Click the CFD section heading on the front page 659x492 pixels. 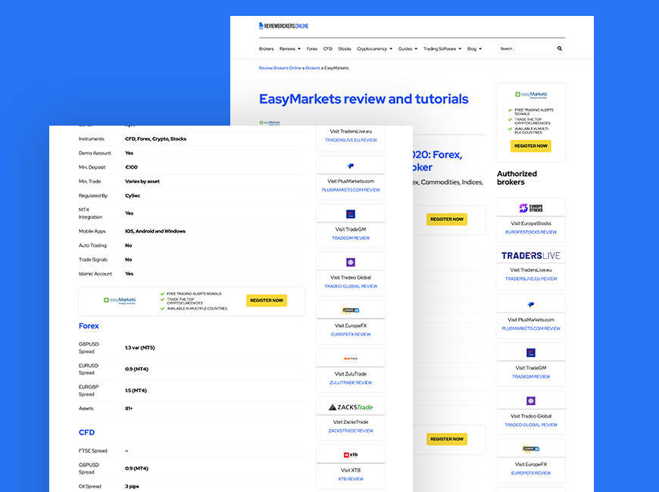point(86,433)
